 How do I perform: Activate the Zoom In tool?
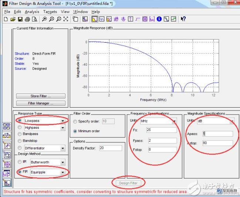[x=44, y=19]
